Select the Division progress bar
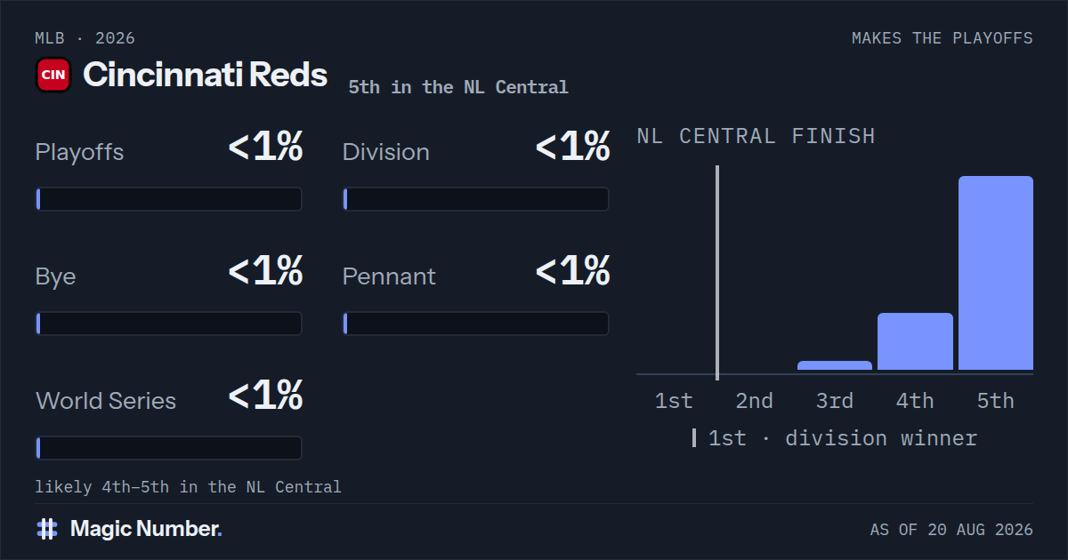Image resolution: width=1068 pixels, height=560 pixels. [x=476, y=199]
